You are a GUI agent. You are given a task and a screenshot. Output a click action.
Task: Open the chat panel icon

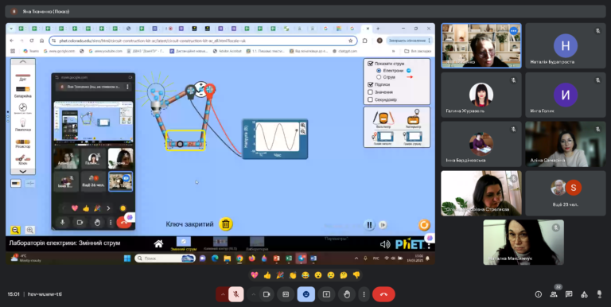click(x=569, y=294)
